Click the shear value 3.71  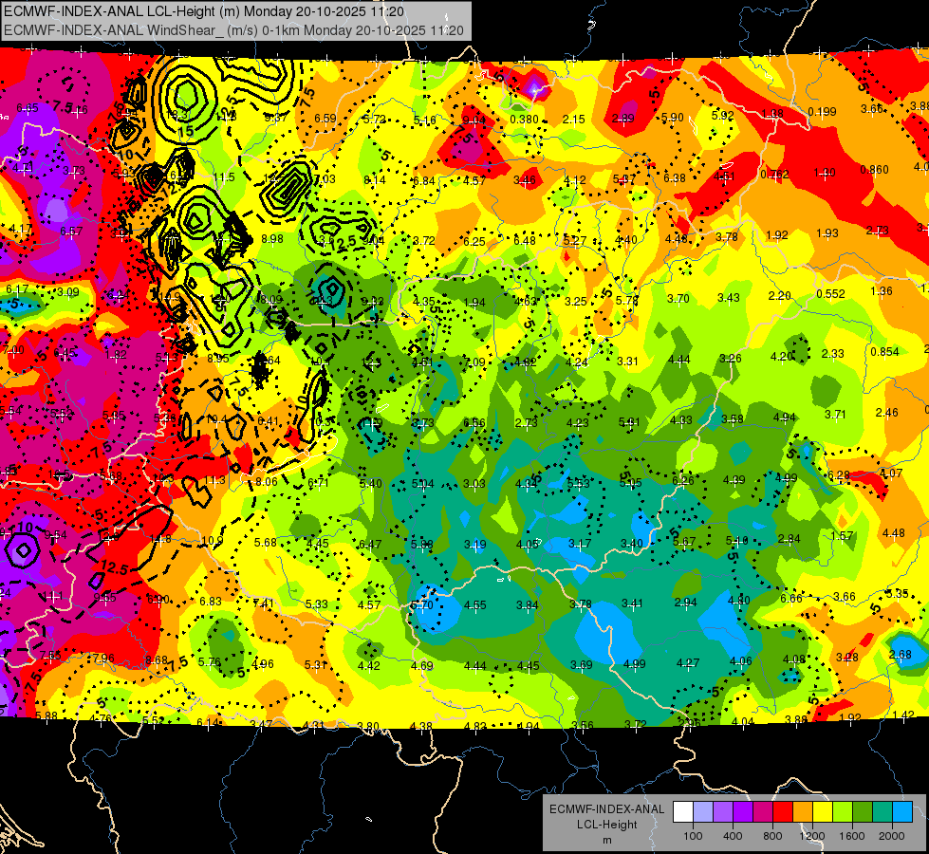pos(835,415)
